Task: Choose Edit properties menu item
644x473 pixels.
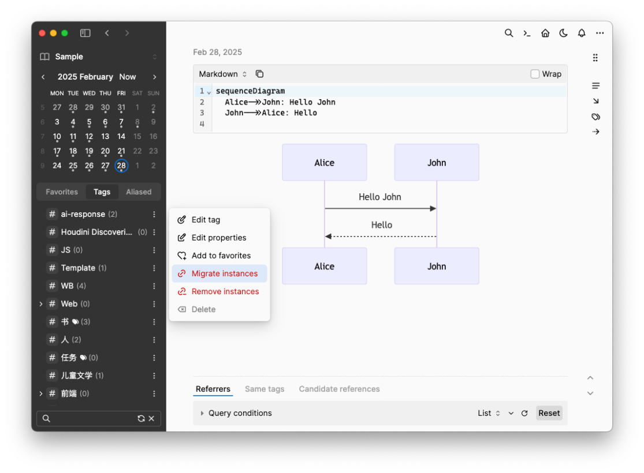Action: 219,238
